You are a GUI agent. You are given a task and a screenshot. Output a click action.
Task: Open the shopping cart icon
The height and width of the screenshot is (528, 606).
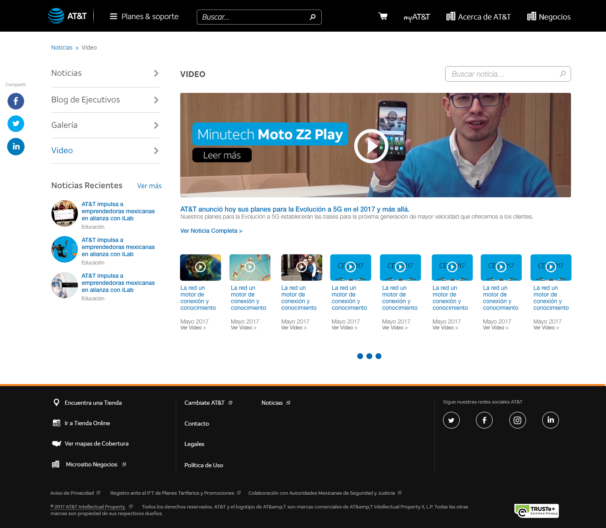383,16
